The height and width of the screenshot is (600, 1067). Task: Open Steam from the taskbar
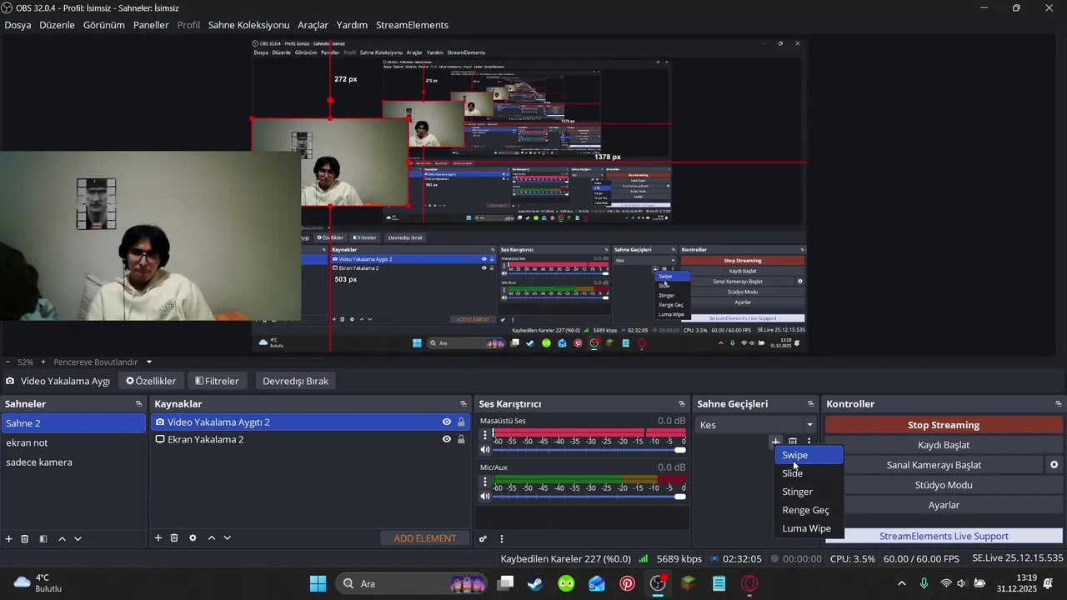point(535,583)
